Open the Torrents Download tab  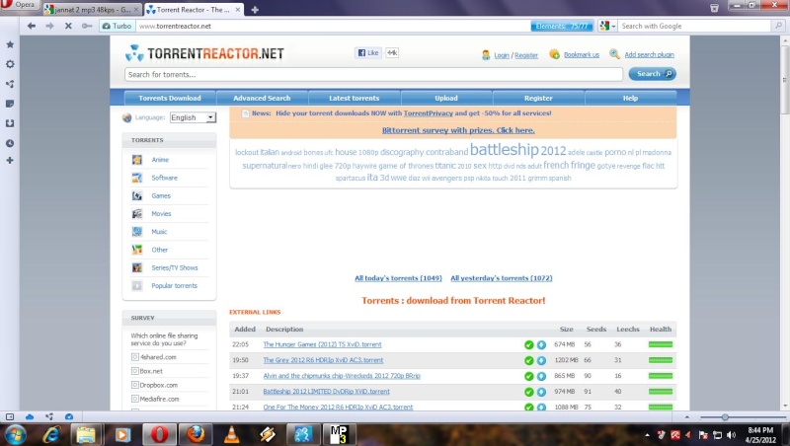[170, 98]
